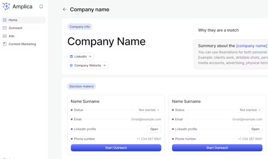Click the globe icon on Company Website

(x=71, y=65)
